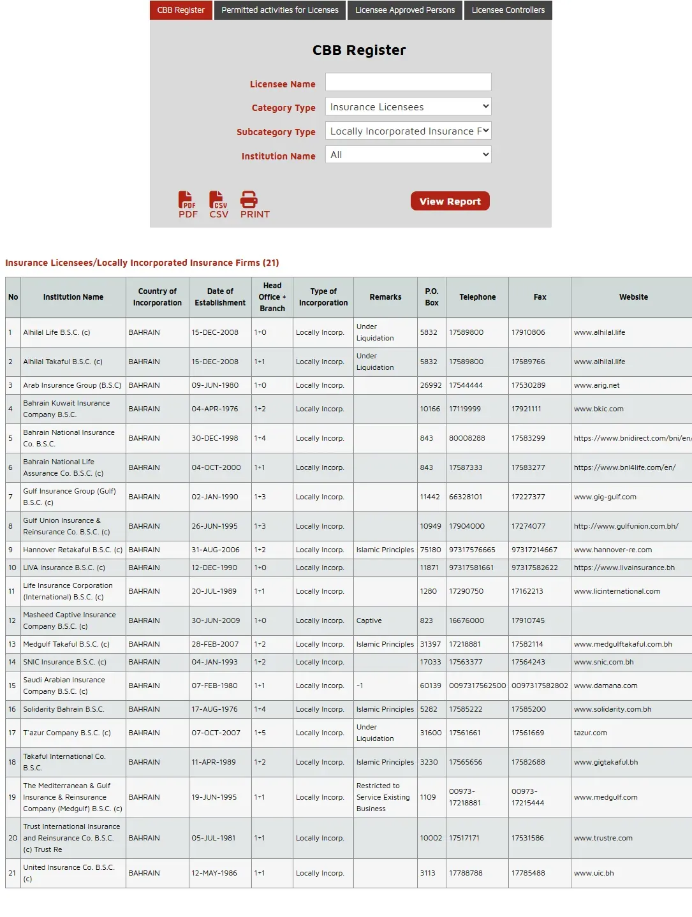Screen dimensions: 692x917
Task: Focus the Licensee Name text field
Action: click(x=408, y=82)
